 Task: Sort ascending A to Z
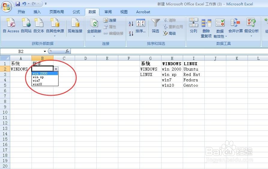point(131,24)
